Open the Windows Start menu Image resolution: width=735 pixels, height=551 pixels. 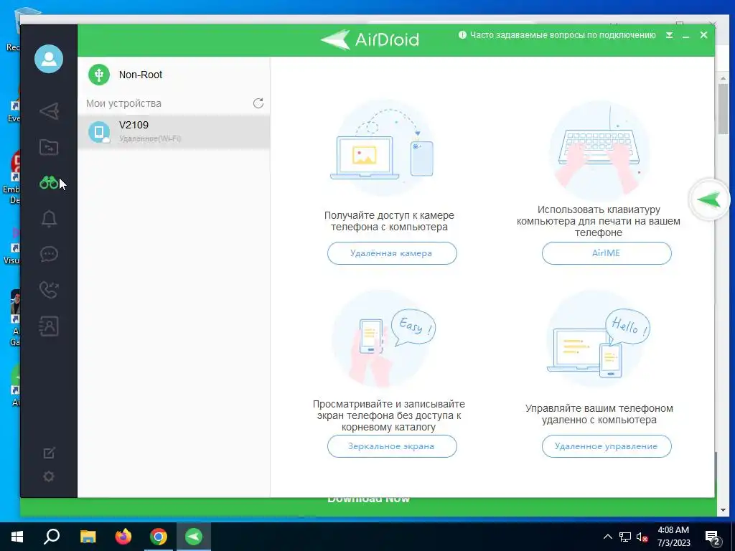[17, 537]
